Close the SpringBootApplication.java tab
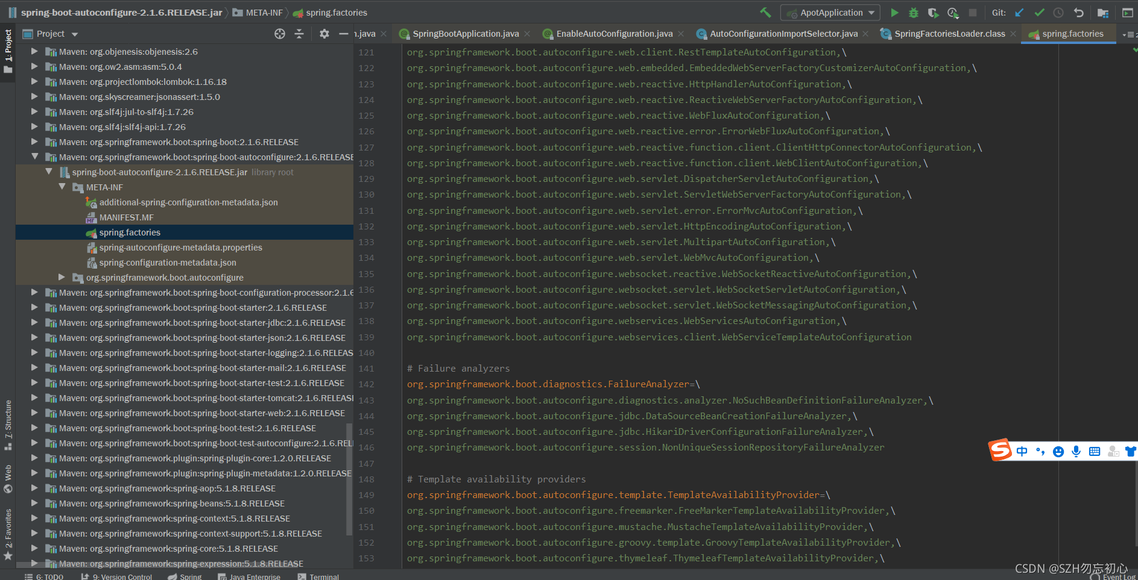The image size is (1138, 580). 527,34
